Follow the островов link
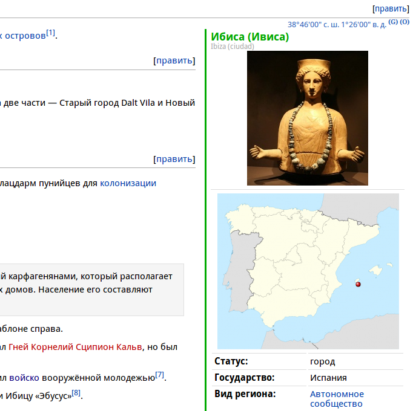The width and height of the screenshot is (413, 411). pyautogui.click(x=23, y=36)
